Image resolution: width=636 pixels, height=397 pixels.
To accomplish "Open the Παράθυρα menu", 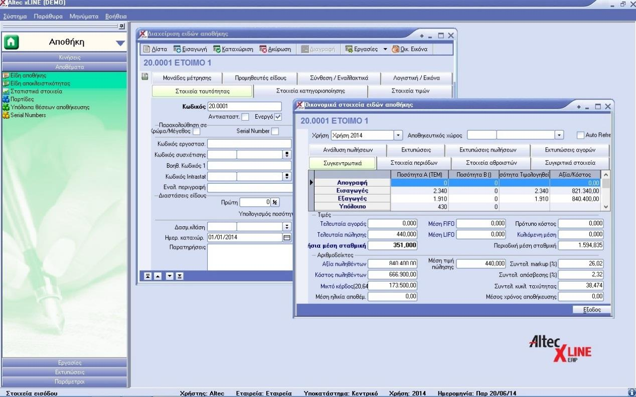I will (48, 17).
